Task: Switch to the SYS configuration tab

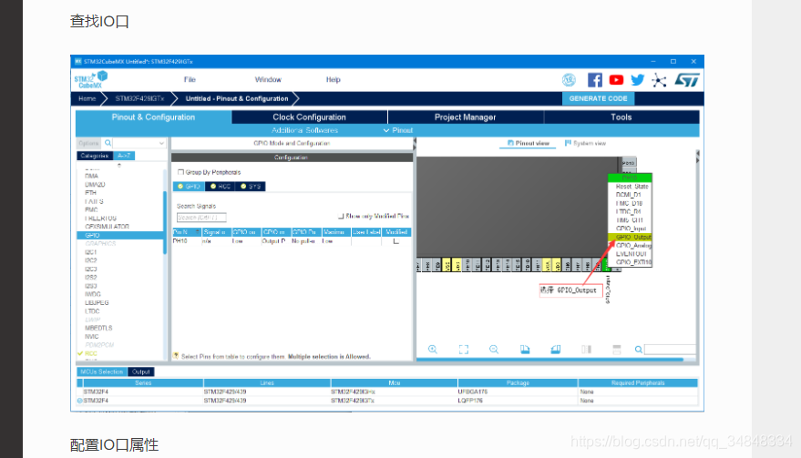Action: [251, 187]
